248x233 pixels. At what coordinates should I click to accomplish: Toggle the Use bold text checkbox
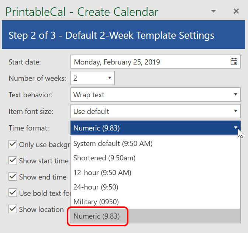[x=13, y=193]
